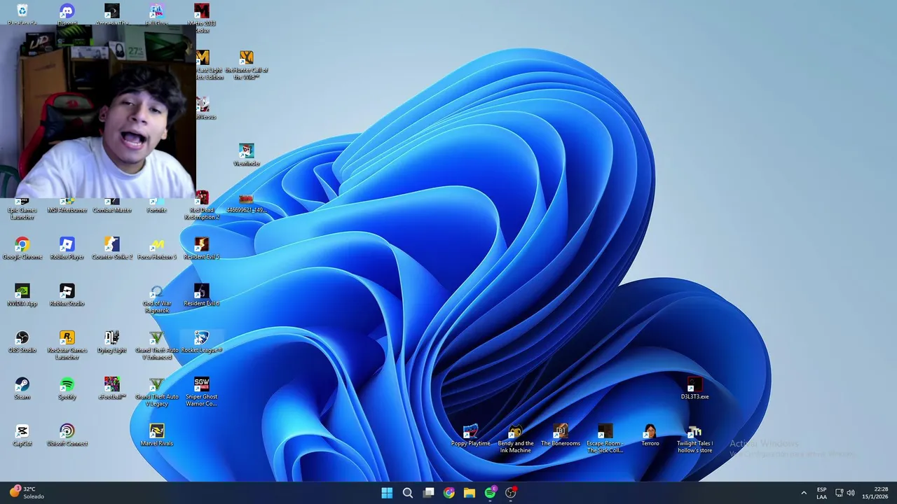Select the Google Chrome desktop shortcut
The width and height of the screenshot is (897, 504).
tap(22, 248)
